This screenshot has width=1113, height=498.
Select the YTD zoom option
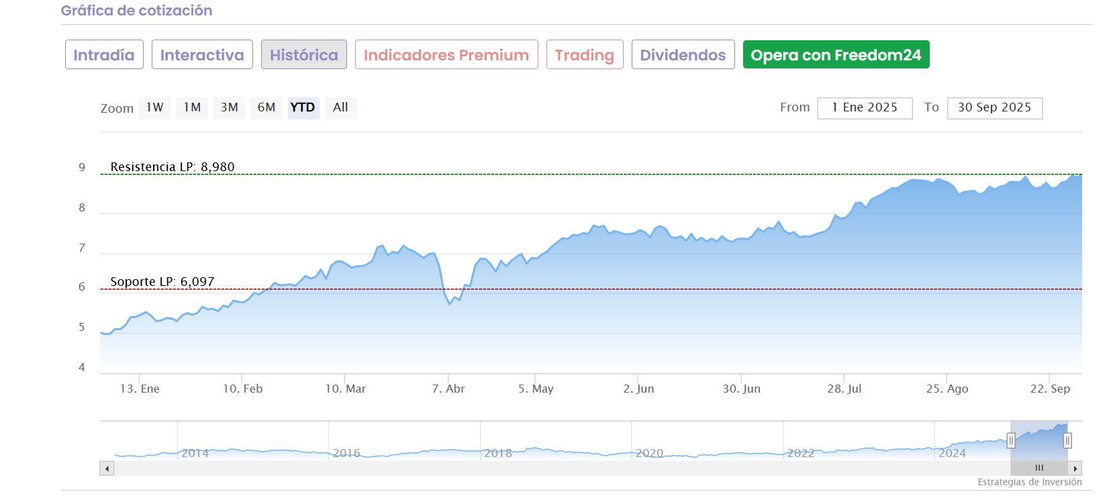click(x=303, y=107)
